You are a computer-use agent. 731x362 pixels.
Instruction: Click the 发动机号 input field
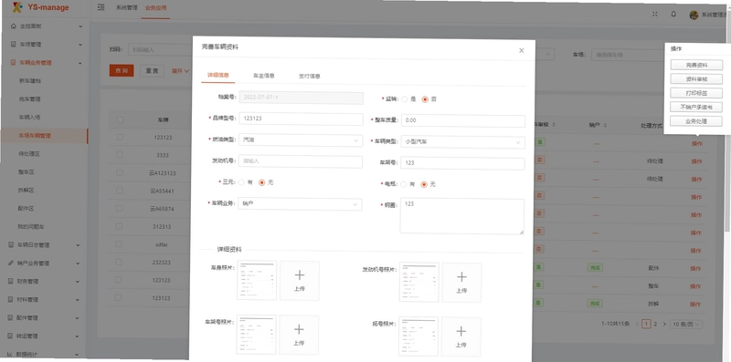coord(301,161)
